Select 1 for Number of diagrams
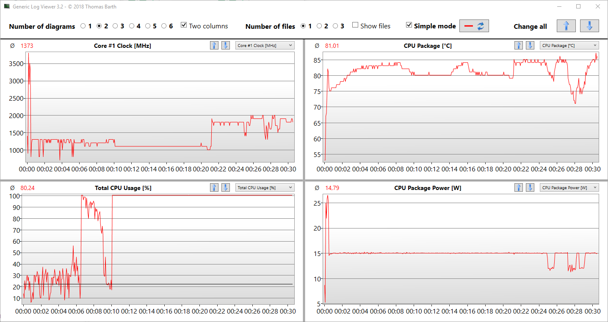Image resolution: width=608 pixels, height=322 pixels. 83,26
